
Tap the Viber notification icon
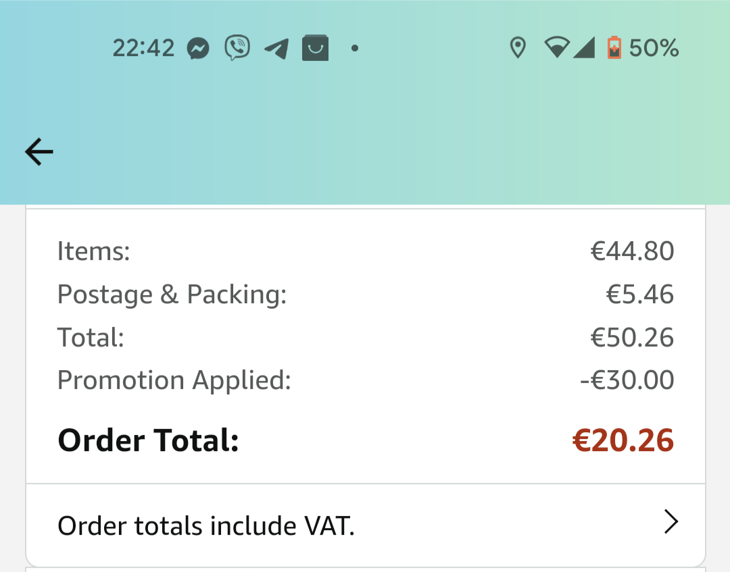237,47
